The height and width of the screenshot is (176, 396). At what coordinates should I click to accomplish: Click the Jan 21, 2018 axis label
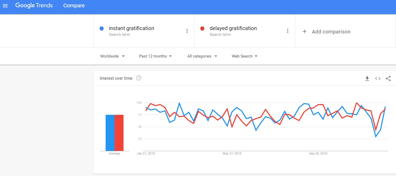click(x=146, y=154)
